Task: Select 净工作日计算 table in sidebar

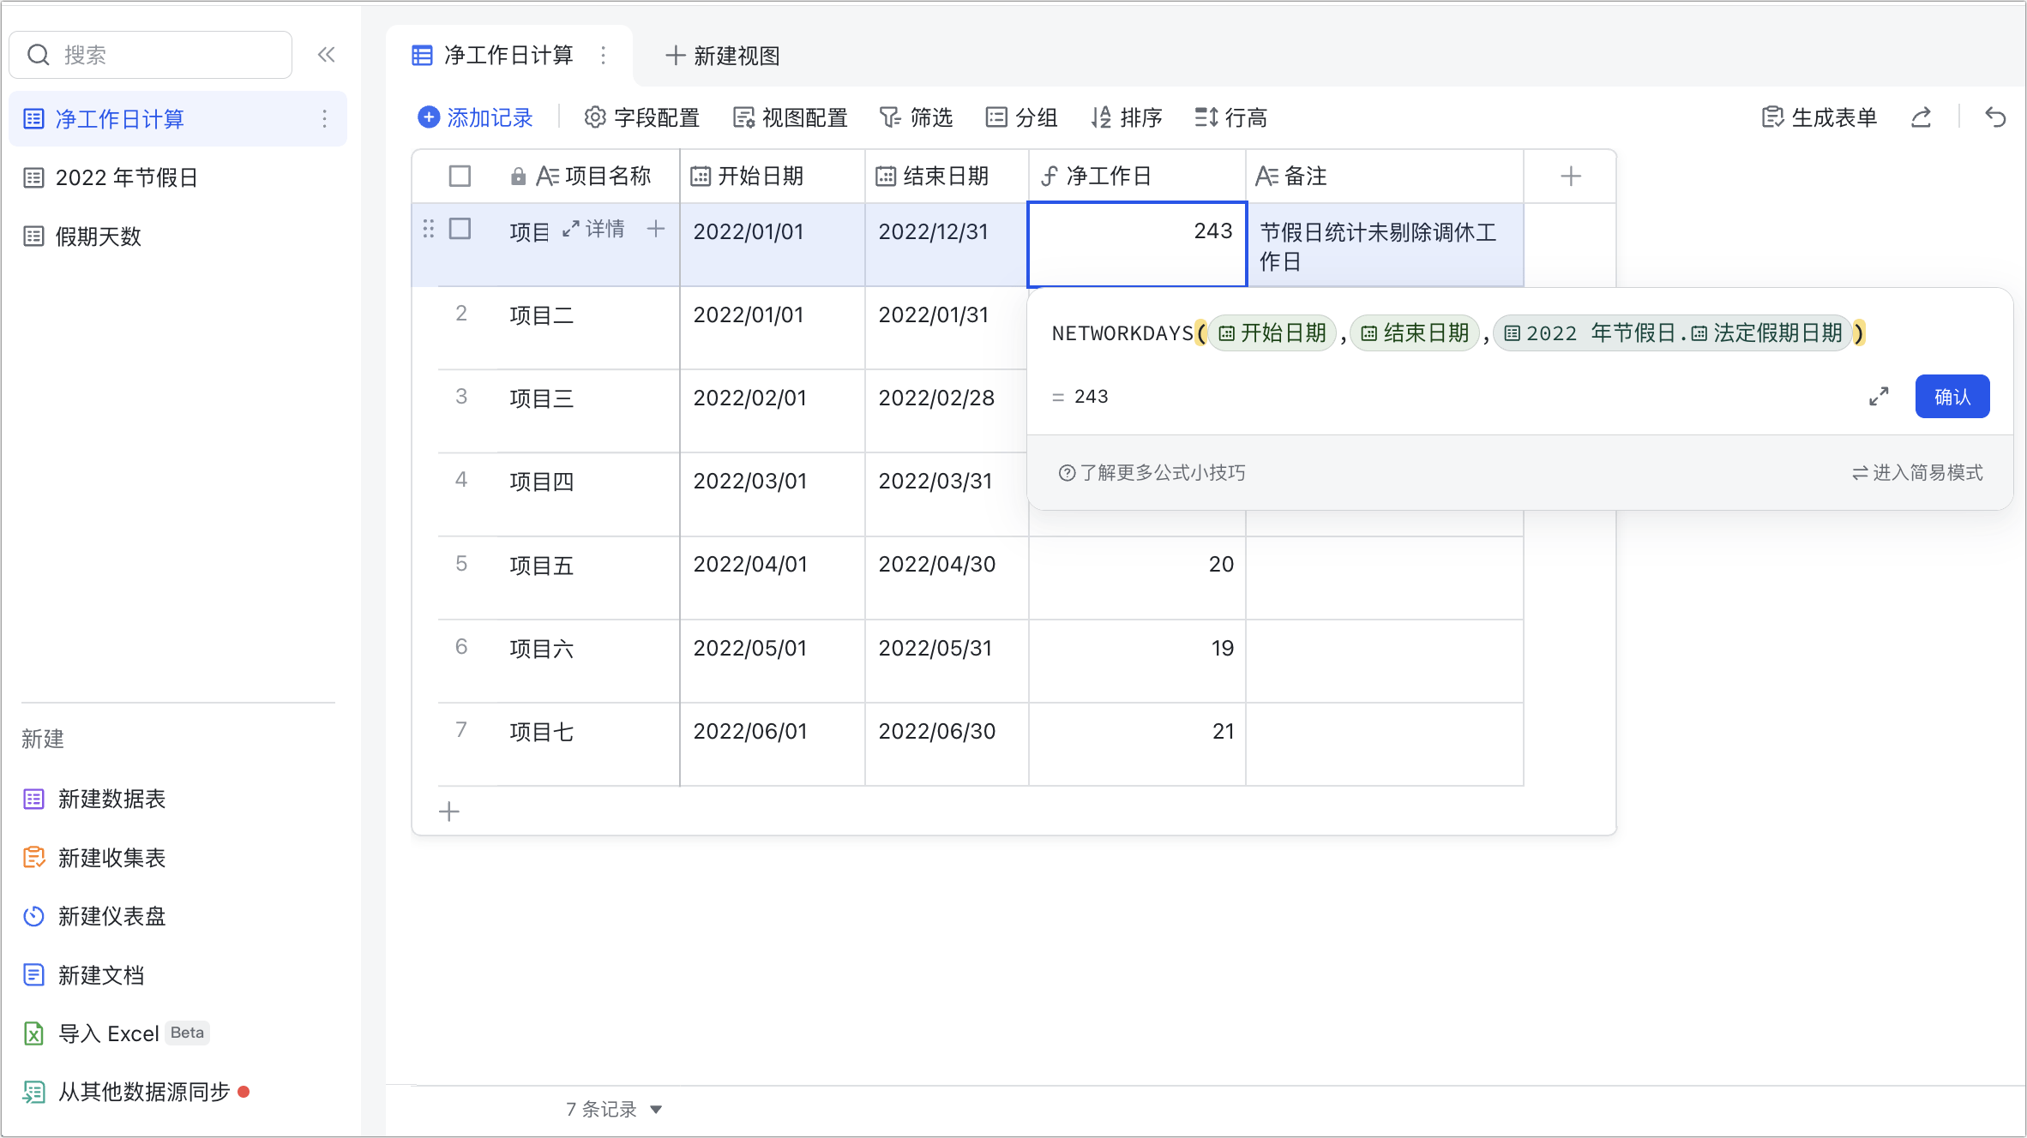Action: point(178,119)
